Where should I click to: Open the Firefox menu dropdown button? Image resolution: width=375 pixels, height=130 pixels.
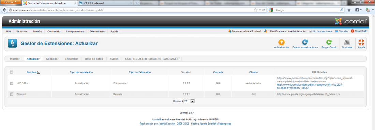(11, 2)
